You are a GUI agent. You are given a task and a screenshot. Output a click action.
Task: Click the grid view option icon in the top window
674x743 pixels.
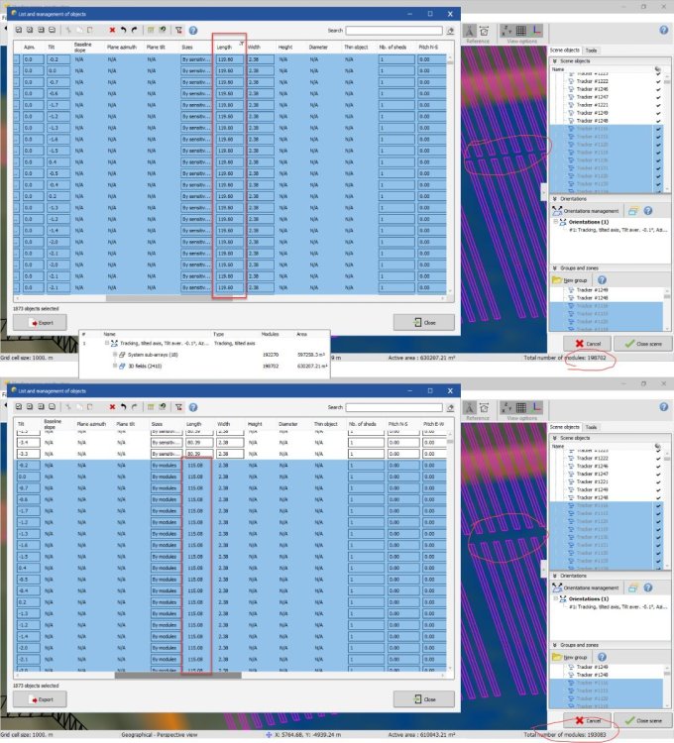click(x=521, y=31)
